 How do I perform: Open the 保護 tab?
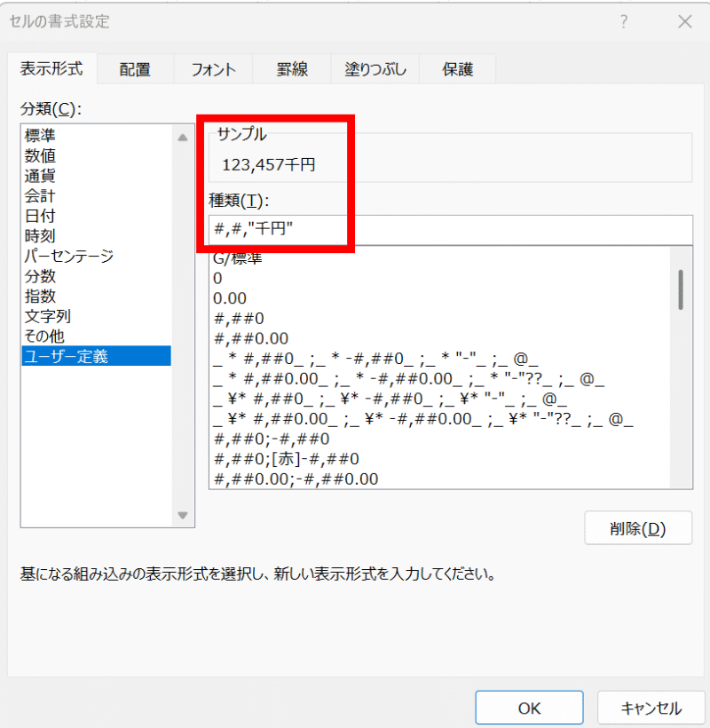[458, 69]
